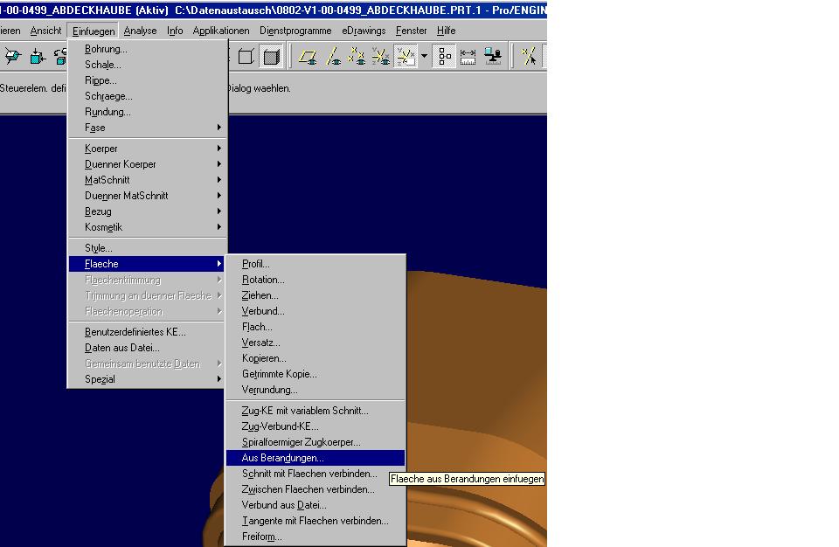The width and height of the screenshot is (839, 547).
Task: Switch to the wireframe cube display icon
Action: pyautogui.click(x=246, y=56)
